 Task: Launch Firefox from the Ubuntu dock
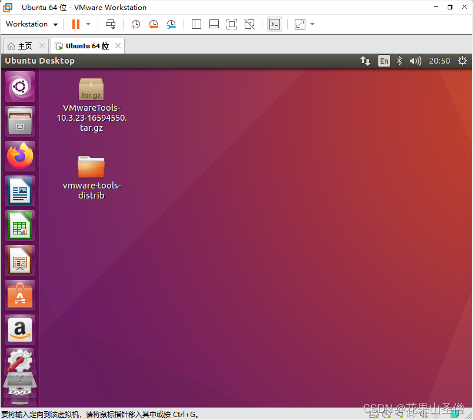[x=19, y=156]
